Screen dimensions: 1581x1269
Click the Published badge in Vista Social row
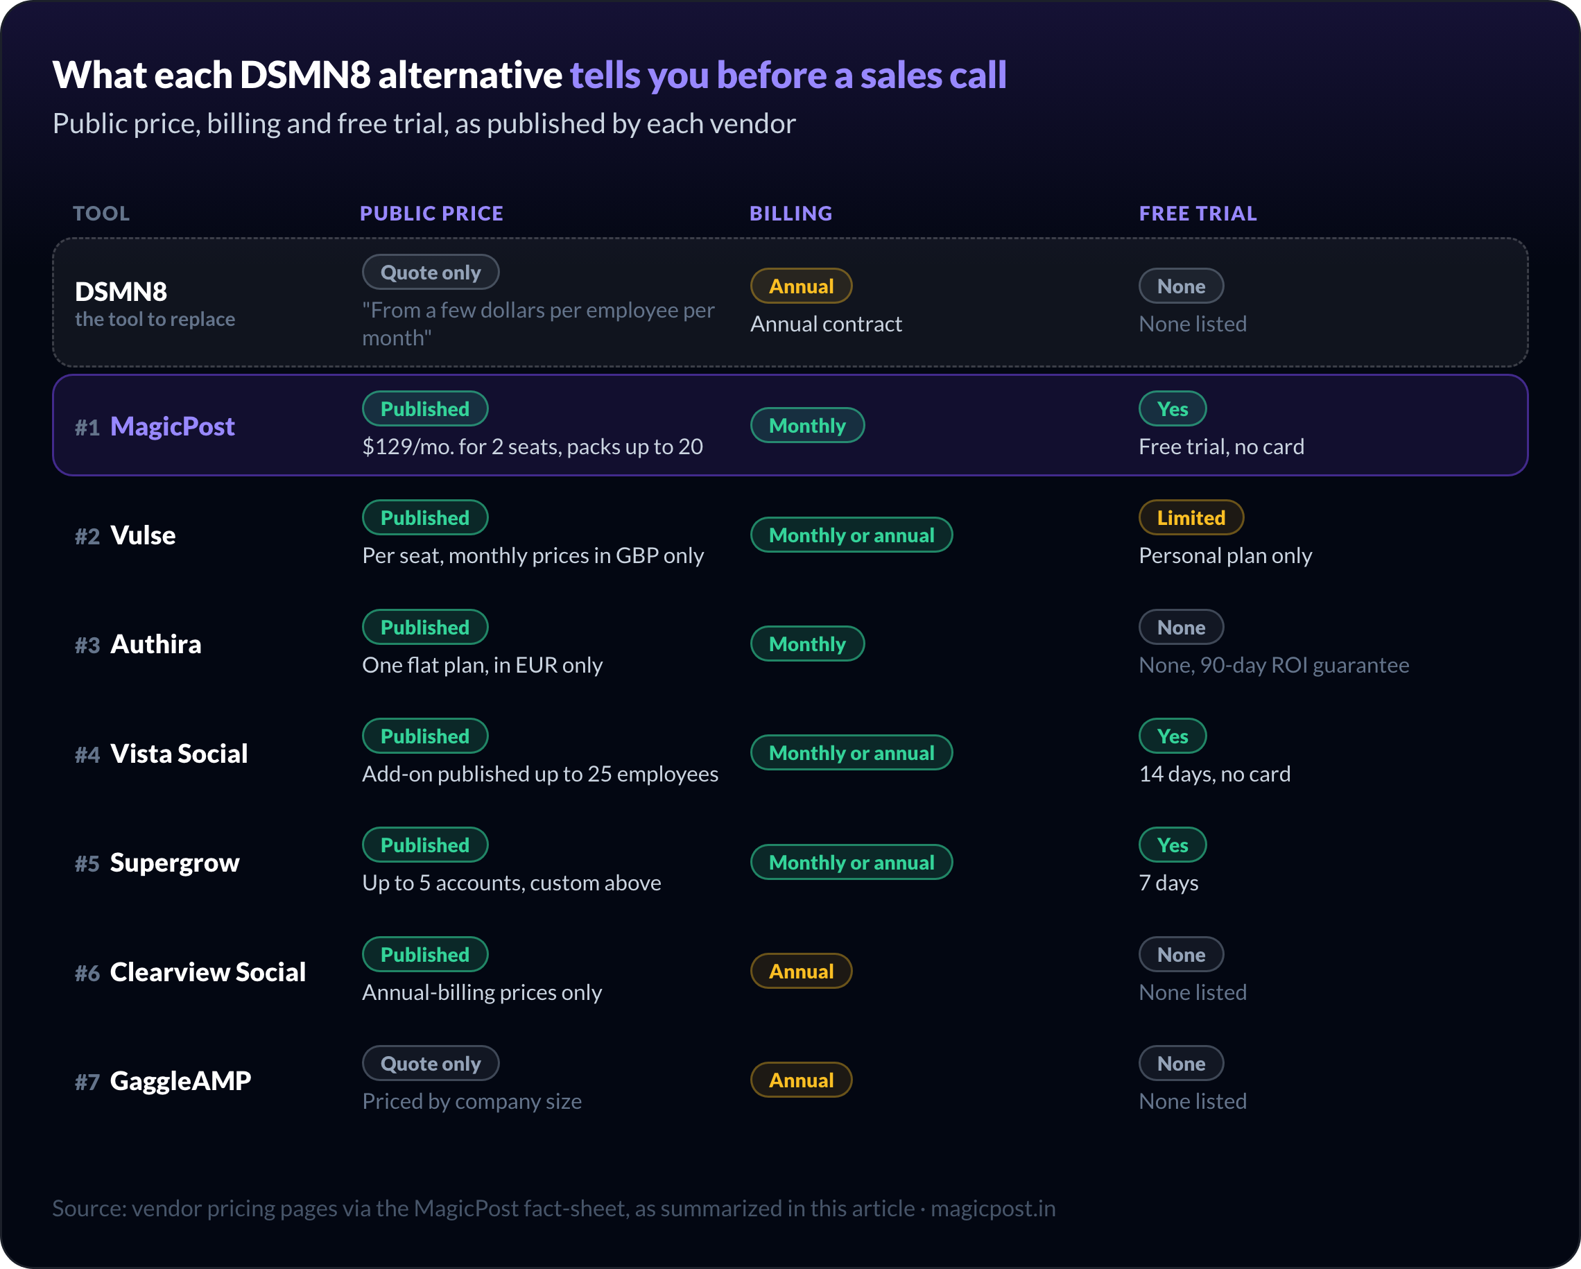tap(424, 736)
